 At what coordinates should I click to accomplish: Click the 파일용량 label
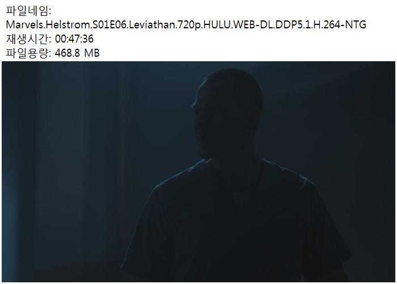28,53
